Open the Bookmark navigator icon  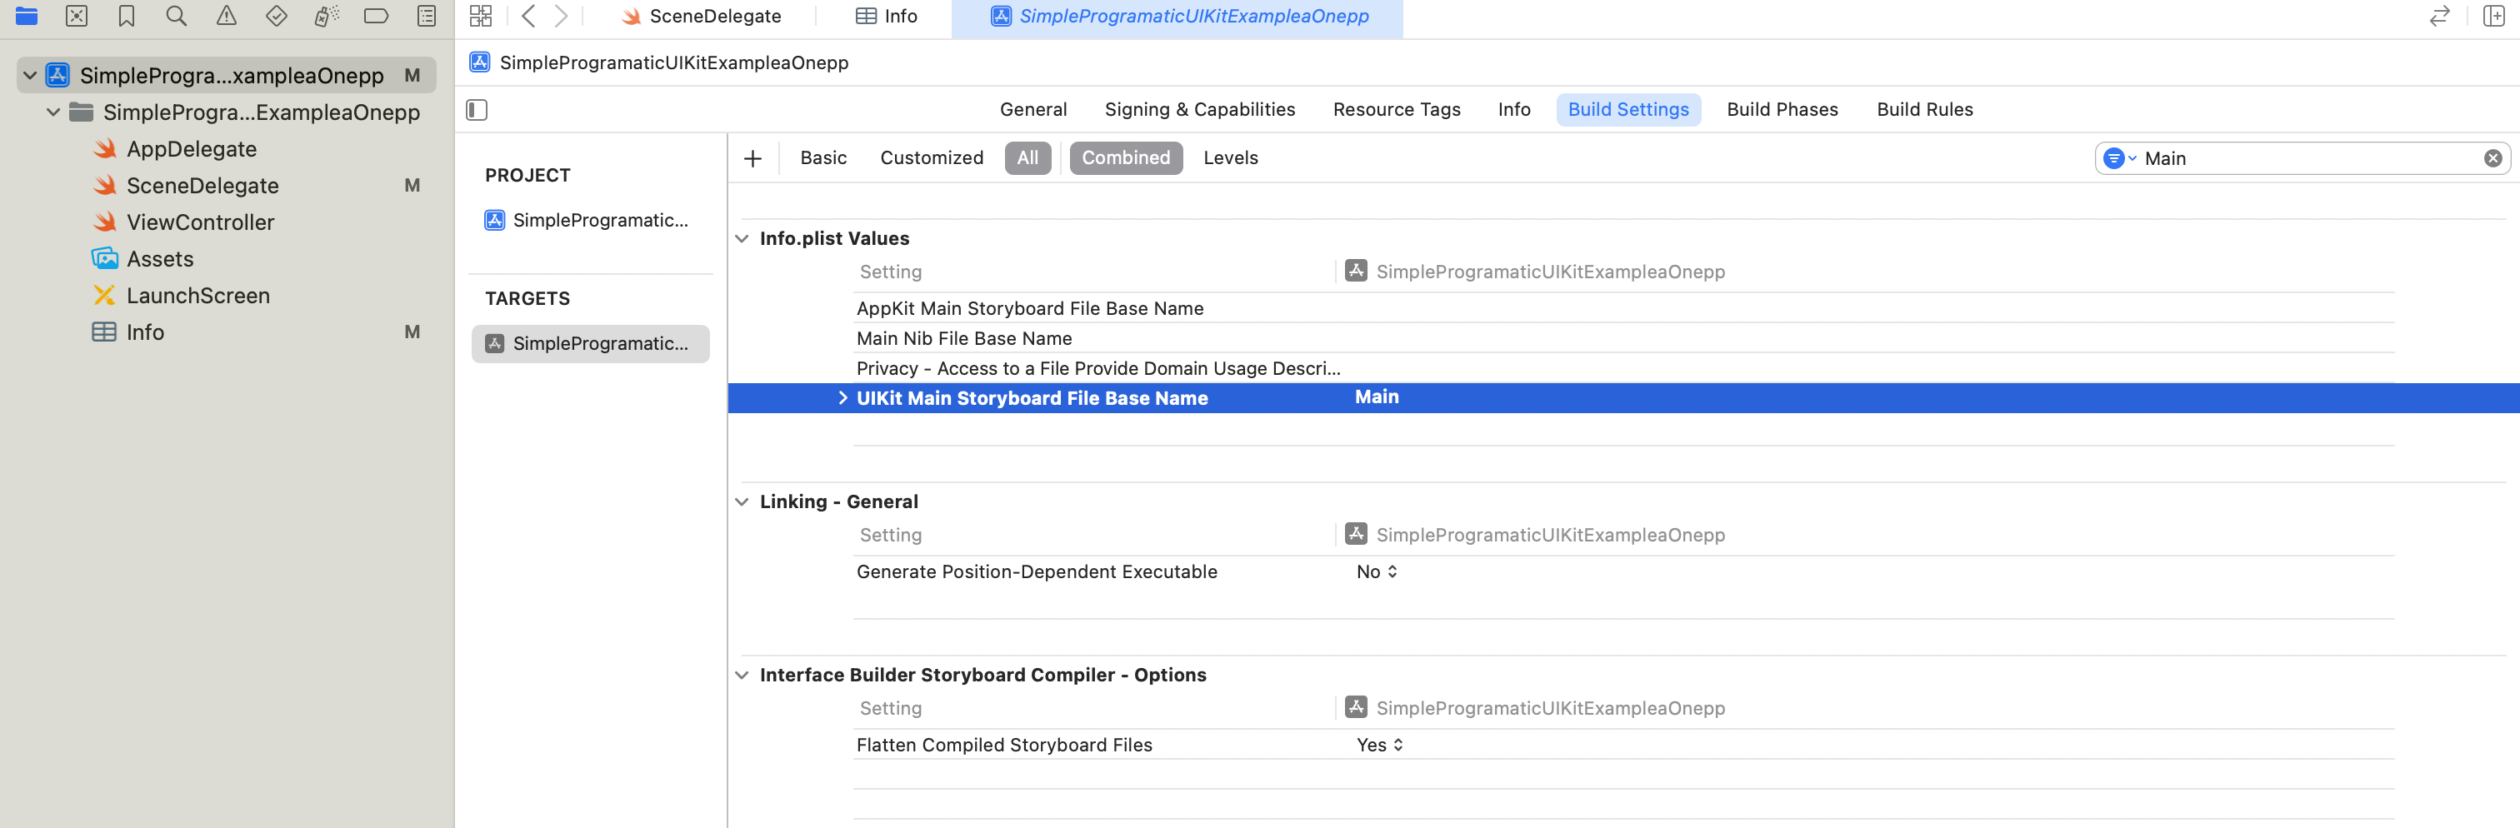click(x=126, y=16)
